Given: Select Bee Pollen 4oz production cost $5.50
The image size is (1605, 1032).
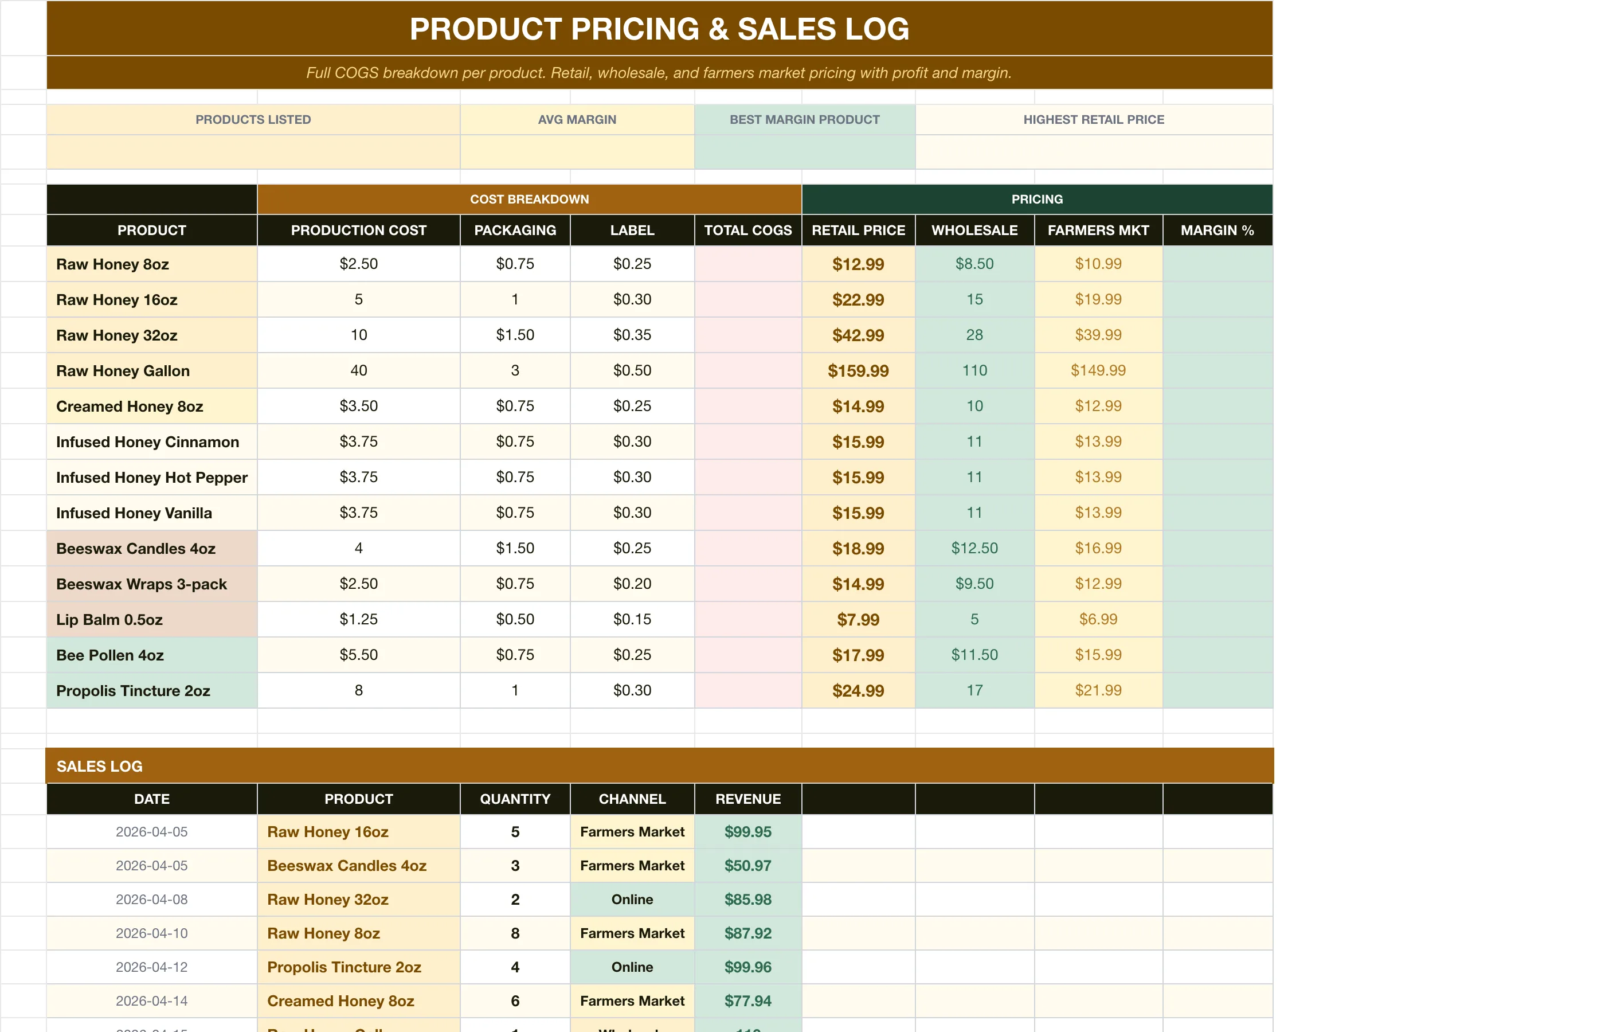Looking at the screenshot, I should (358, 655).
